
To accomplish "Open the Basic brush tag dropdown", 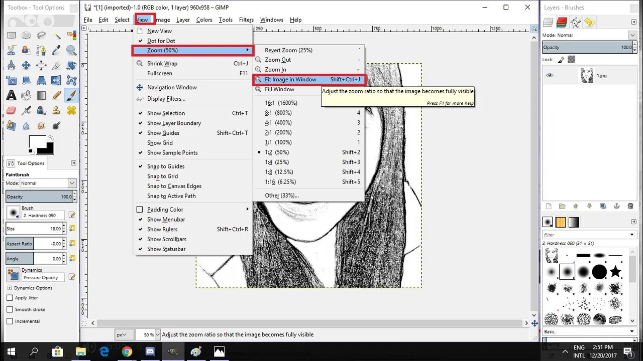I will [590, 331].
